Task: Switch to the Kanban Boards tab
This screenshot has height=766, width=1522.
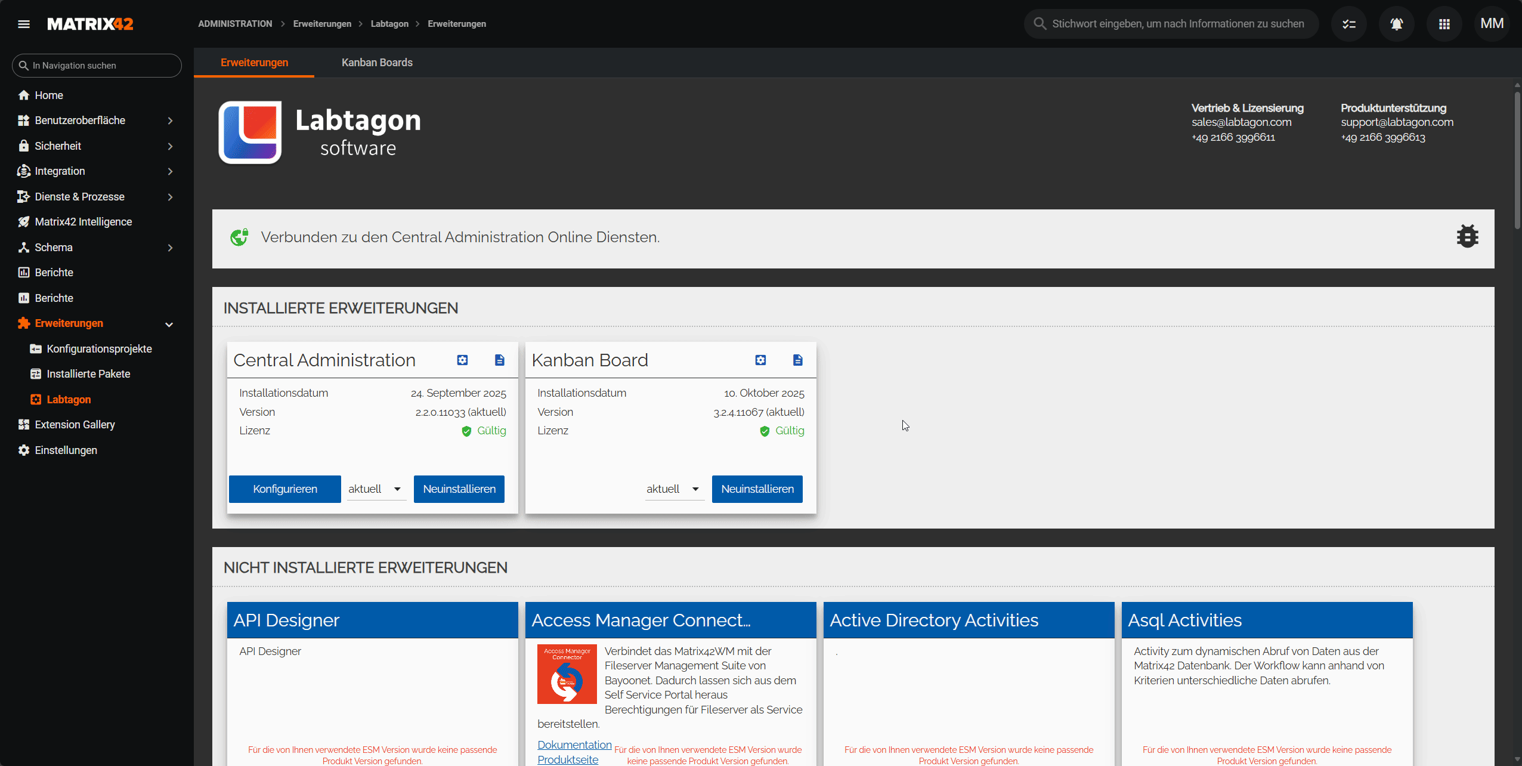Action: [x=377, y=63]
